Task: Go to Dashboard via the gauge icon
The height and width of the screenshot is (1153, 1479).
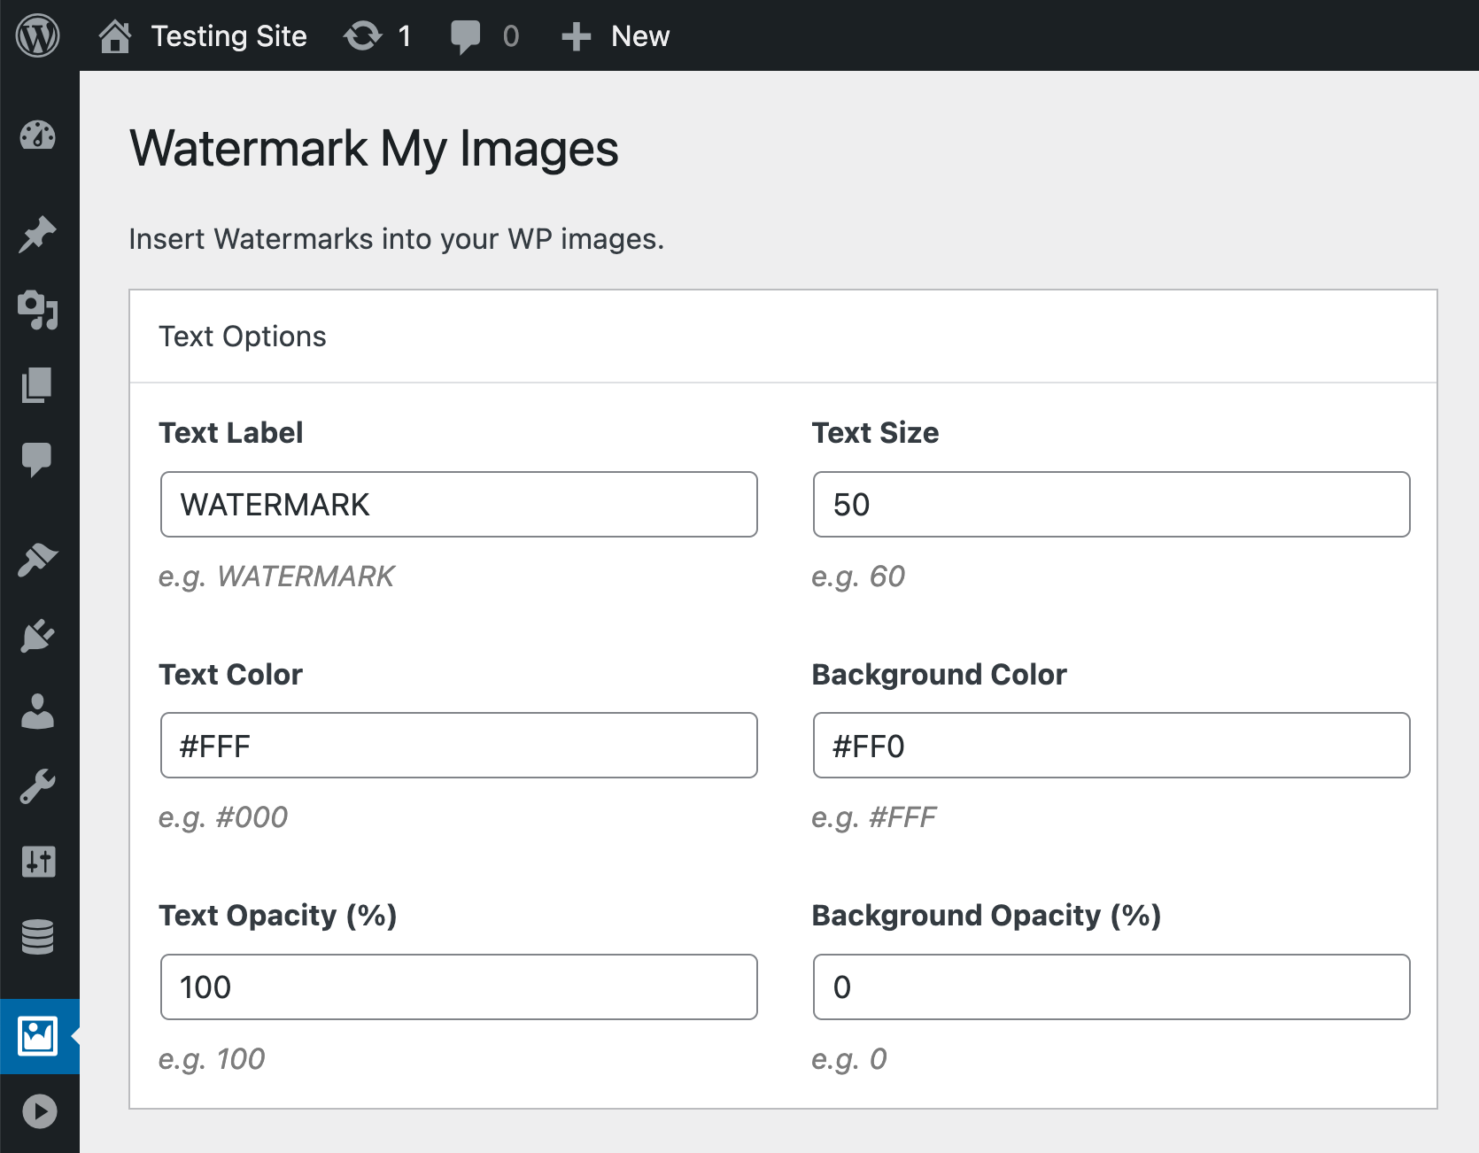Action: pos(38,135)
